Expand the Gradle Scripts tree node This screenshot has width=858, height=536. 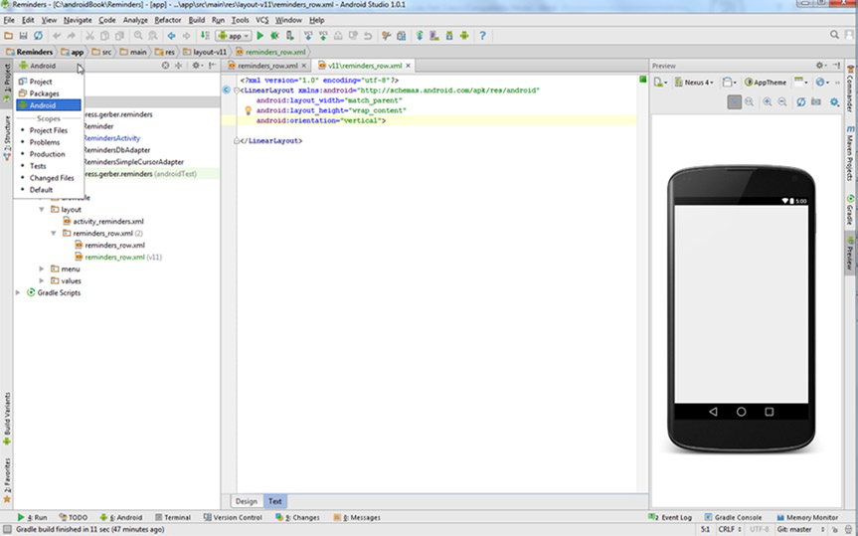coord(18,292)
